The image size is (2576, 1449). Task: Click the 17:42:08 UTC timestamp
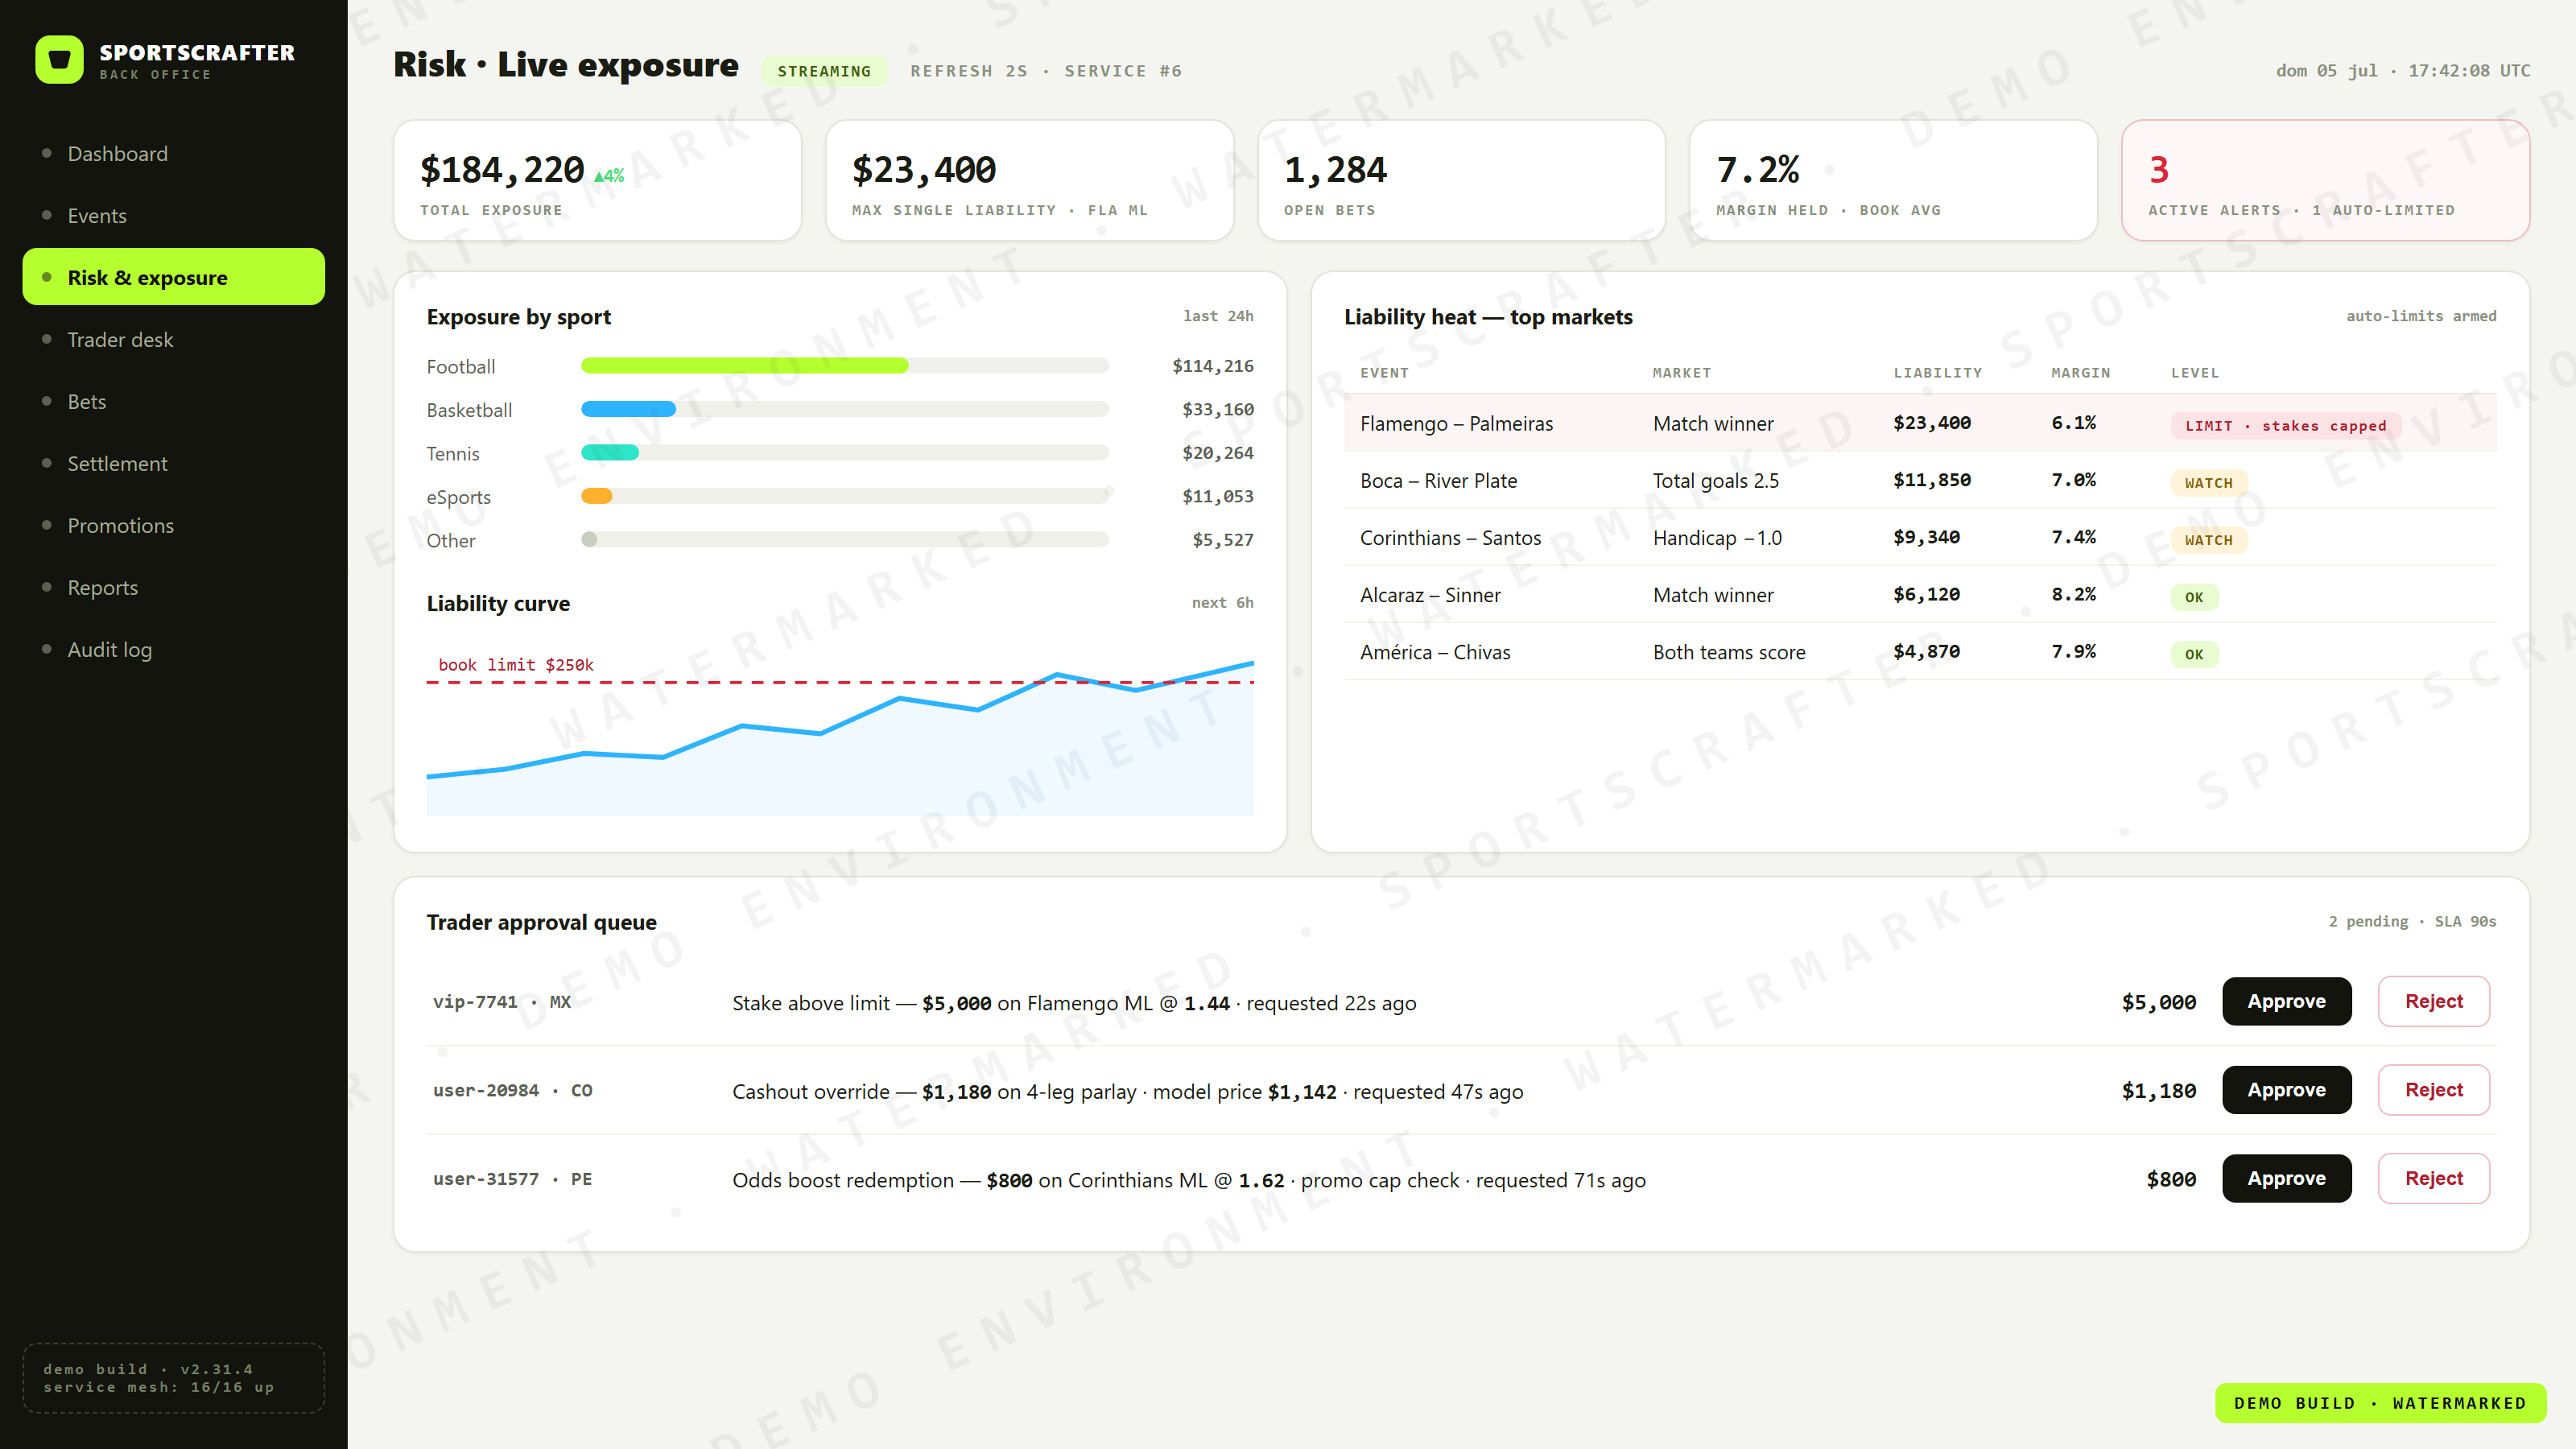click(2468, 71)
